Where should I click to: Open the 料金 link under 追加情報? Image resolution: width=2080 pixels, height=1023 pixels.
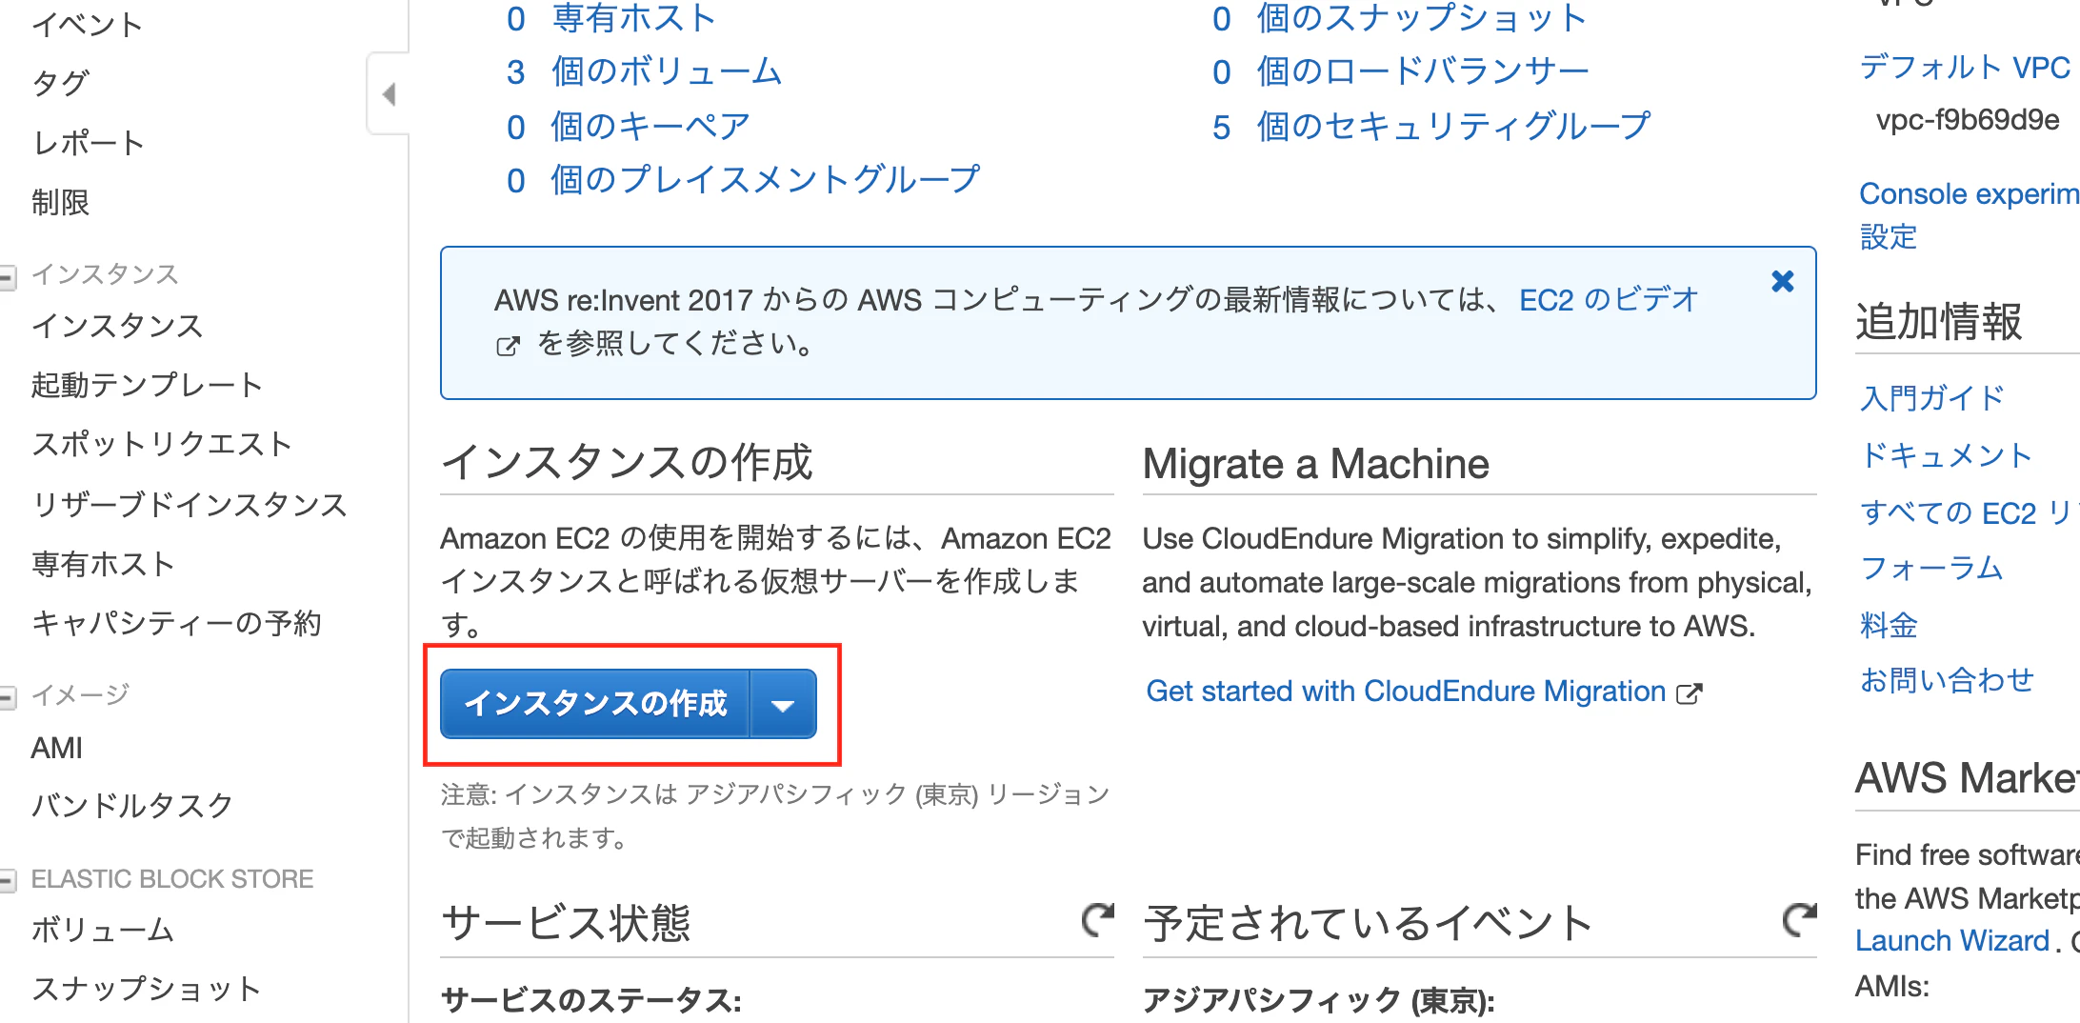click(x=1888, y=625)
